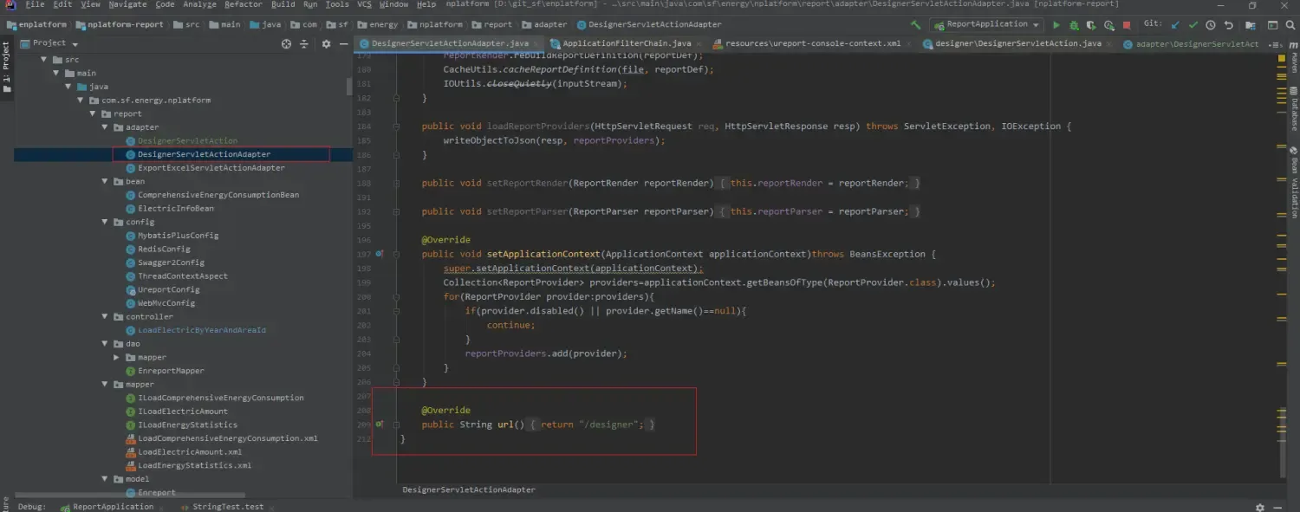Click the Git update project arrow
This screenshot has height=512, width=1300.
[1175, 25]
